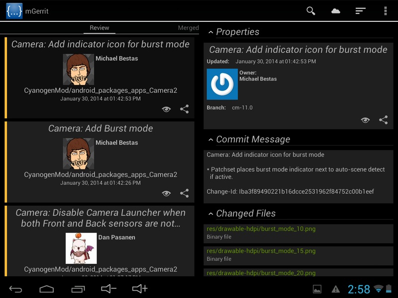
Task: Select the Change-Id line in the commit message
Action: click(x=290, y=191)
